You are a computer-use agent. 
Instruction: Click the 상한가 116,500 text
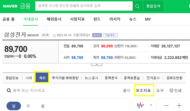tap(125, 46)
